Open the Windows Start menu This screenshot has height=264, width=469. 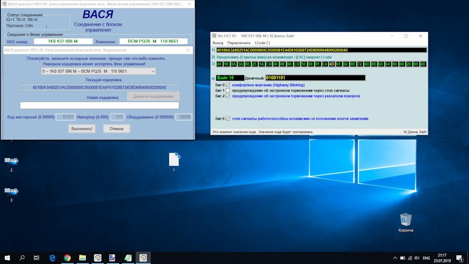click(x=7, y=258)
